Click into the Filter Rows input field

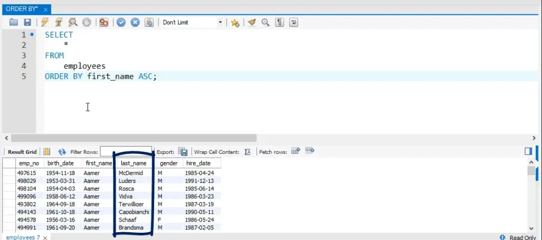coord(126,152)
